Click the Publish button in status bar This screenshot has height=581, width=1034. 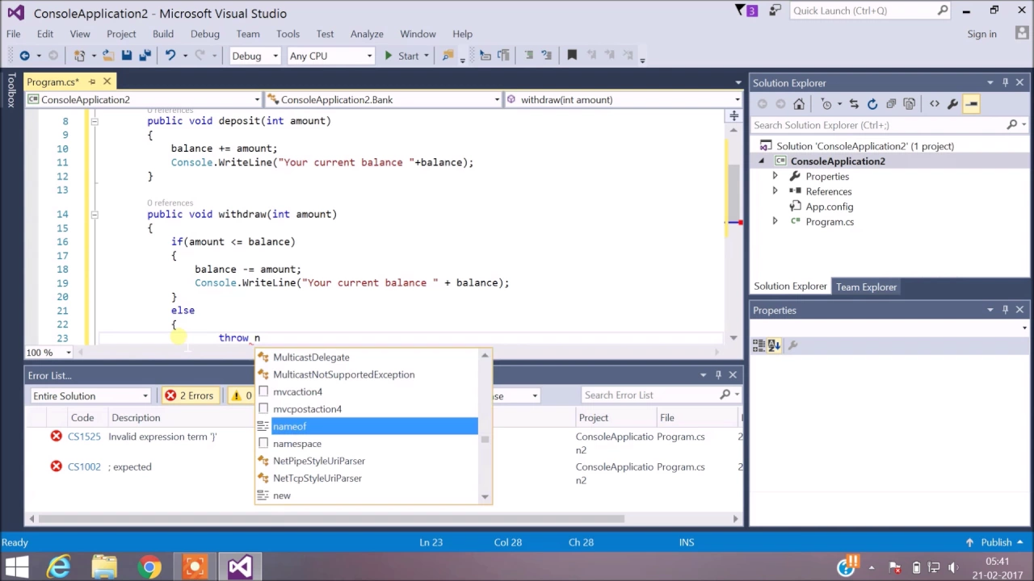click(x=996, y=542)
